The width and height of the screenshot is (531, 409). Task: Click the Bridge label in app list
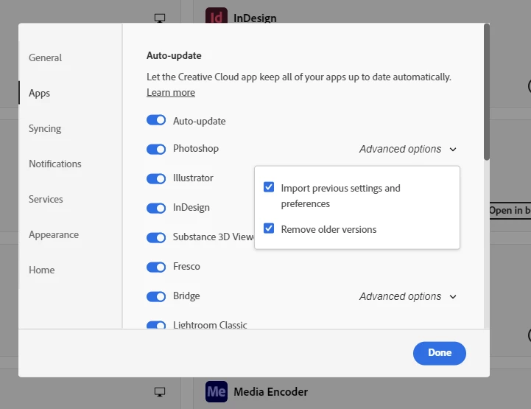[x=186, y=296]
